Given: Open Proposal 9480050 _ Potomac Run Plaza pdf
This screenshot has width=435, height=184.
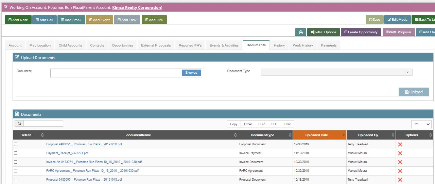Looking at the screenshot, I should pos(84,180).
